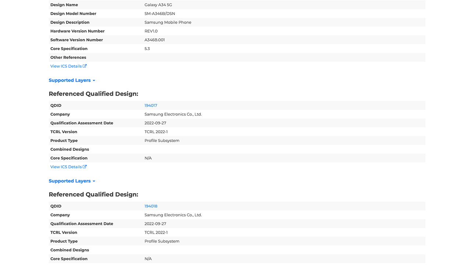Click the second Referenced Qualified Design heading

(x=93, y=194)
